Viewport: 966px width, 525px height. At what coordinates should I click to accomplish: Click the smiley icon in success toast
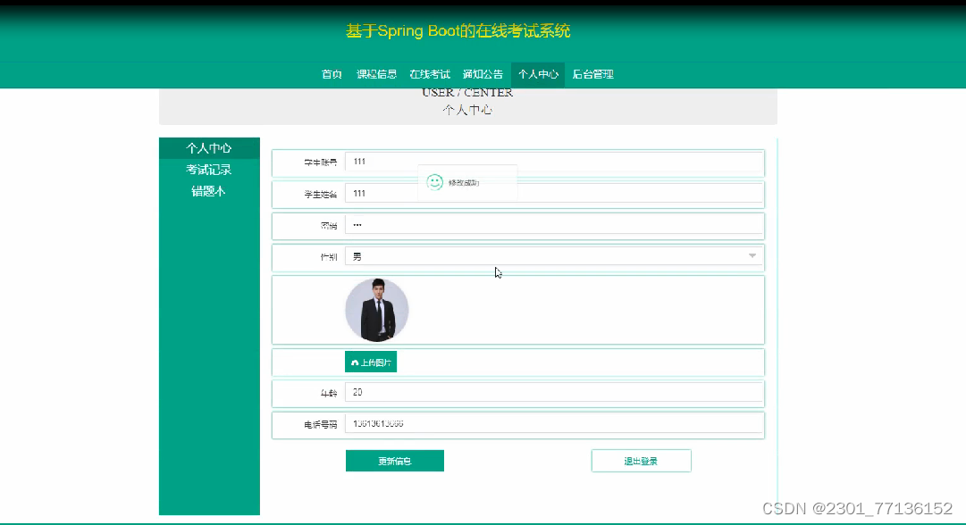pos(435,182)
